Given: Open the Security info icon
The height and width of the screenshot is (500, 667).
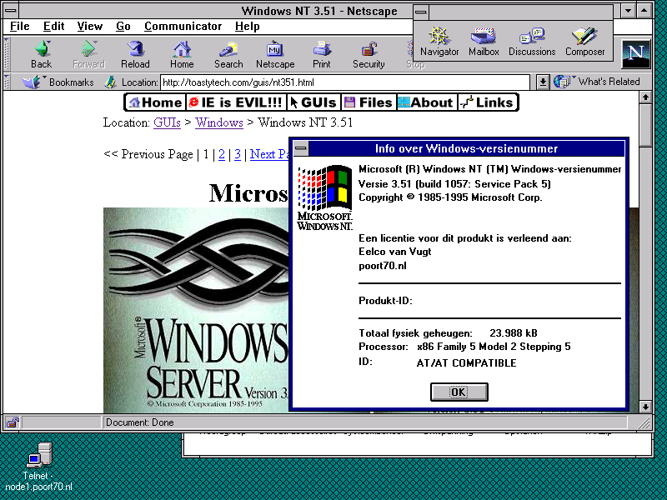Looking at the screenshot, I should point(369,49).
